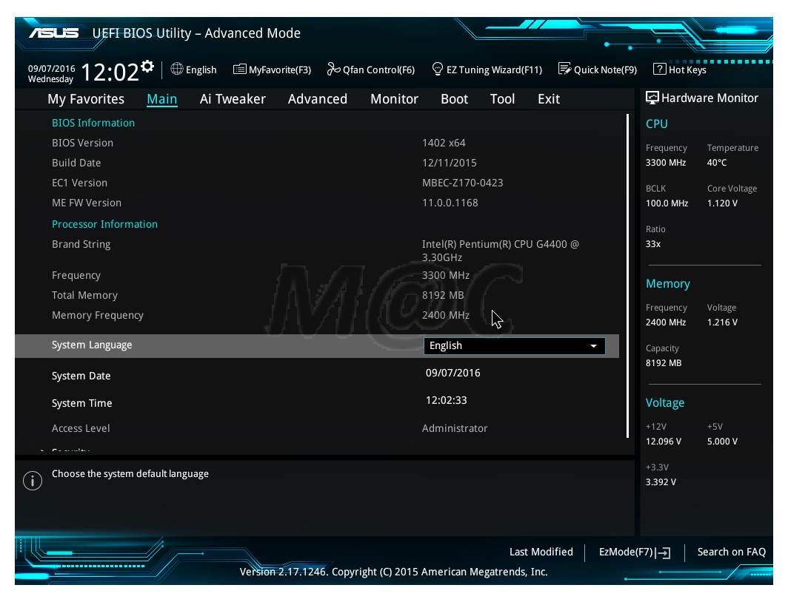Image resolution: width=788 pixels, height=602 pixels.
Task: Click the Access Level Administrator value
Action: pos(455,428)
